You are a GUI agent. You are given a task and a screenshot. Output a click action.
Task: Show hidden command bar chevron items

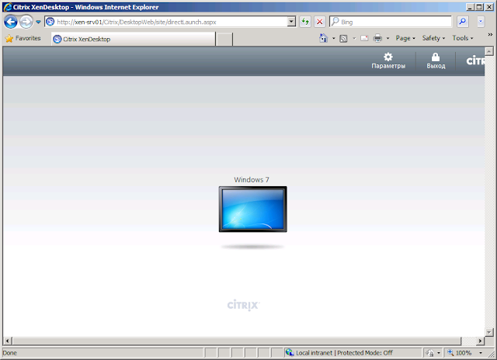click(490, 34)
